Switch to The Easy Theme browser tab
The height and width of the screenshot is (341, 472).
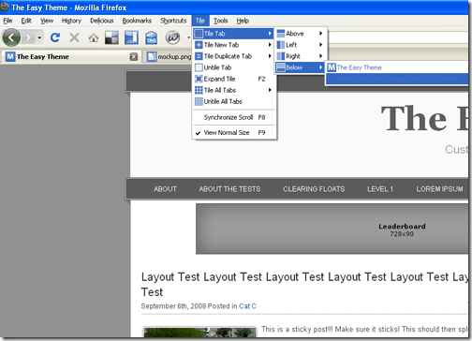point(71,57)
